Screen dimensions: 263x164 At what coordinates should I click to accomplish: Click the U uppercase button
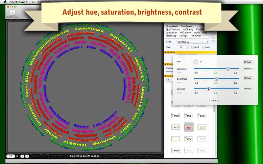pyautogui.click(x=213, y=33)
